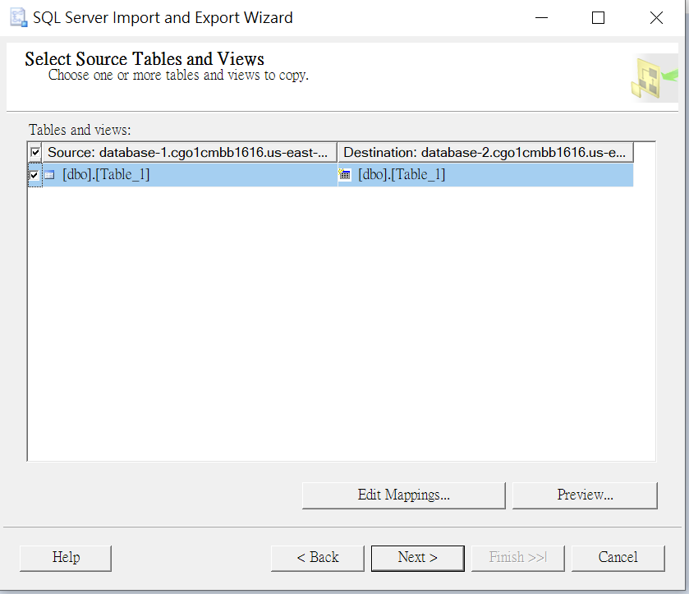Uncheck the [dbo].[Table_1] row checkbox
Viewport: 689px width, 594px height.
(34, 175)
